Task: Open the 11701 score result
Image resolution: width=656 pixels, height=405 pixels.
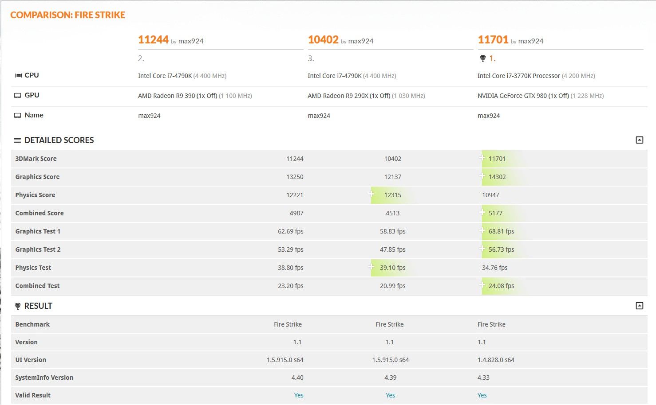Action: point(493,40)
